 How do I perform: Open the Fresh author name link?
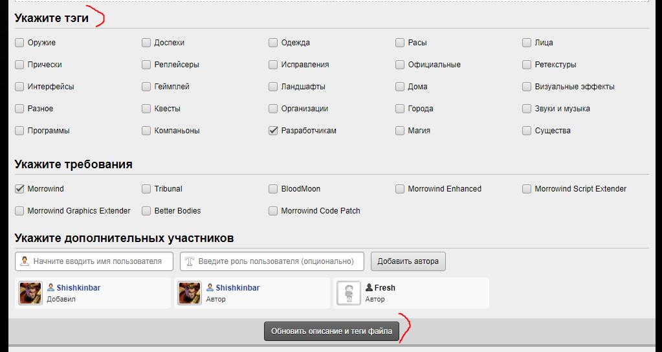coord(384,288)
